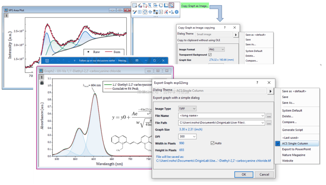Select checked ACS Single Column theme
326x185 pixels.
(x=296, y=144)
